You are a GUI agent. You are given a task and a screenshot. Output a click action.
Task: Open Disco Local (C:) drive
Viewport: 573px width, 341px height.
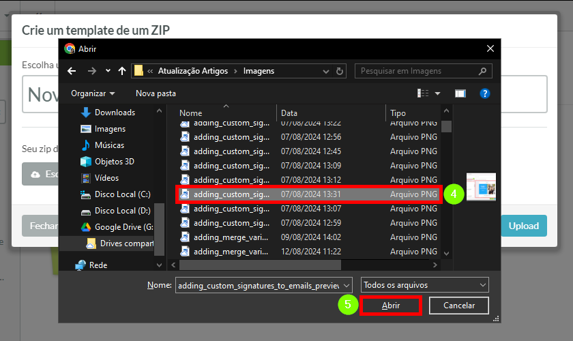coord(115,194)
